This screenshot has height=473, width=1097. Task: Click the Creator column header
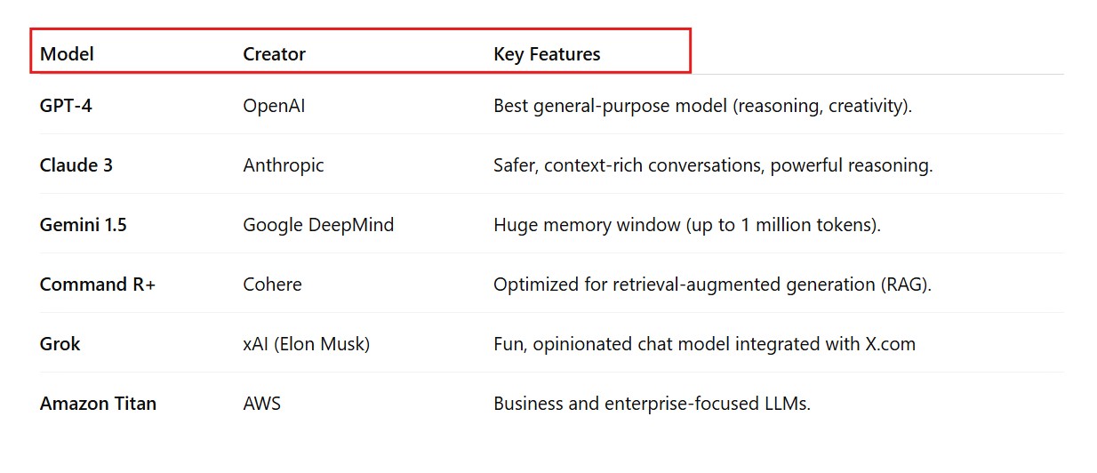point(274,54)
